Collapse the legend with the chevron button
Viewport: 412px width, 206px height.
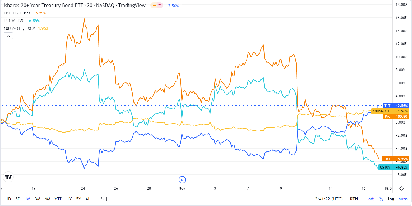pyautogui.click(x=8, y=36)
